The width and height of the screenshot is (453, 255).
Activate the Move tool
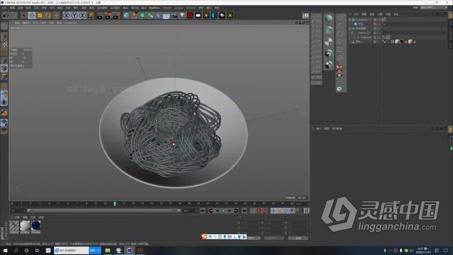pos(32,15)
